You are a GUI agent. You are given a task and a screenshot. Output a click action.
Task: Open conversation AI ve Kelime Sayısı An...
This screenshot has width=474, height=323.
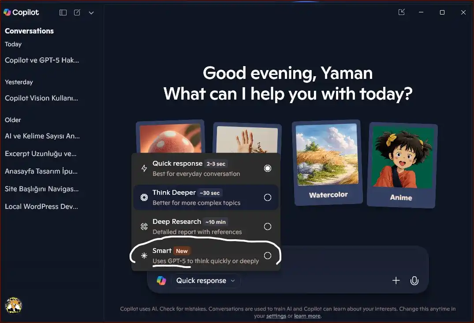pos(42,136)
